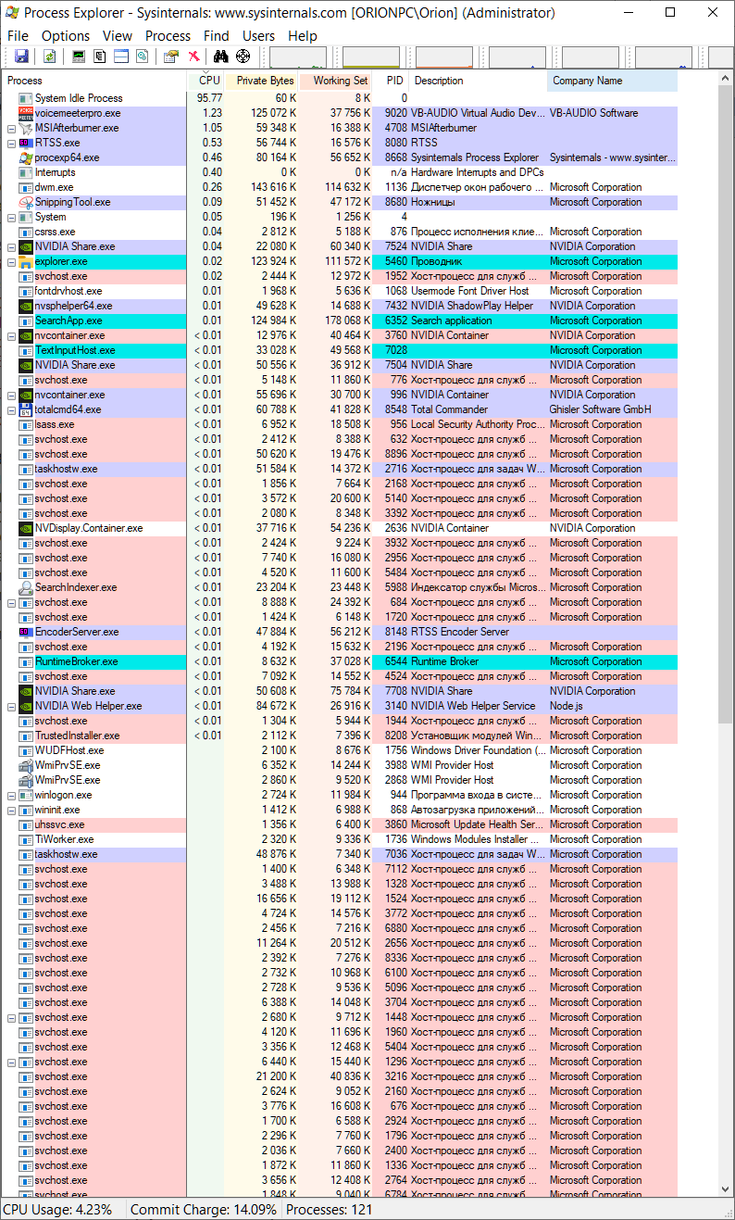Click the first mini CPU usage graph in toolbar
This screenshot has width=735, height=1220.
(x=298, y=57)
